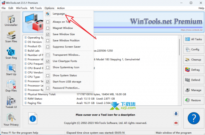
Task: Click the info icon beside Build Lab
Action: point(26,51)
